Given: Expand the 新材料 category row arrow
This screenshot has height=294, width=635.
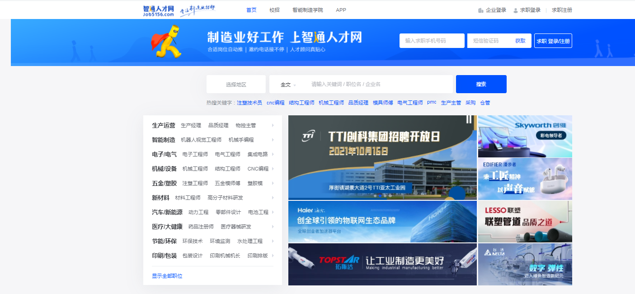Looking at the screenshot, I should 273,198.
